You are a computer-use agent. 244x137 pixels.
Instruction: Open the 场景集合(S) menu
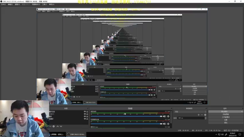[x=36, y=5]
